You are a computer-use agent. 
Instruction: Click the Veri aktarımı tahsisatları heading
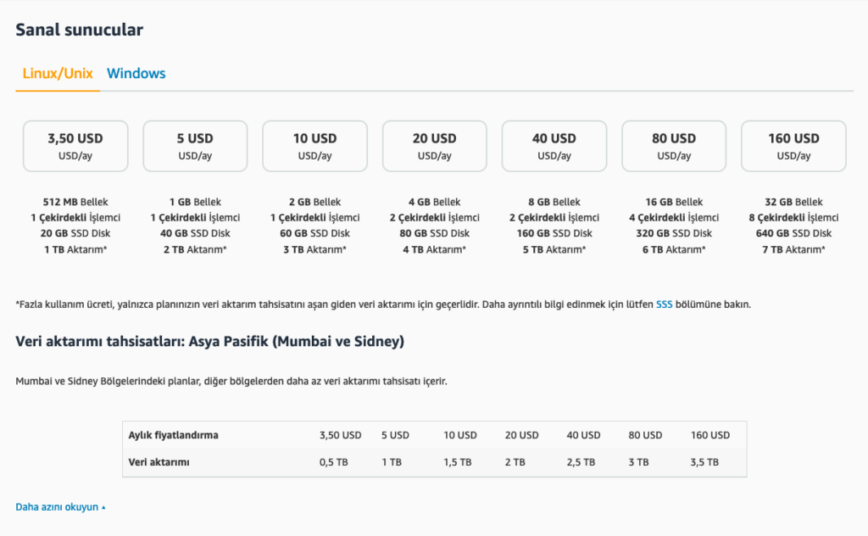tap(210, 342)
